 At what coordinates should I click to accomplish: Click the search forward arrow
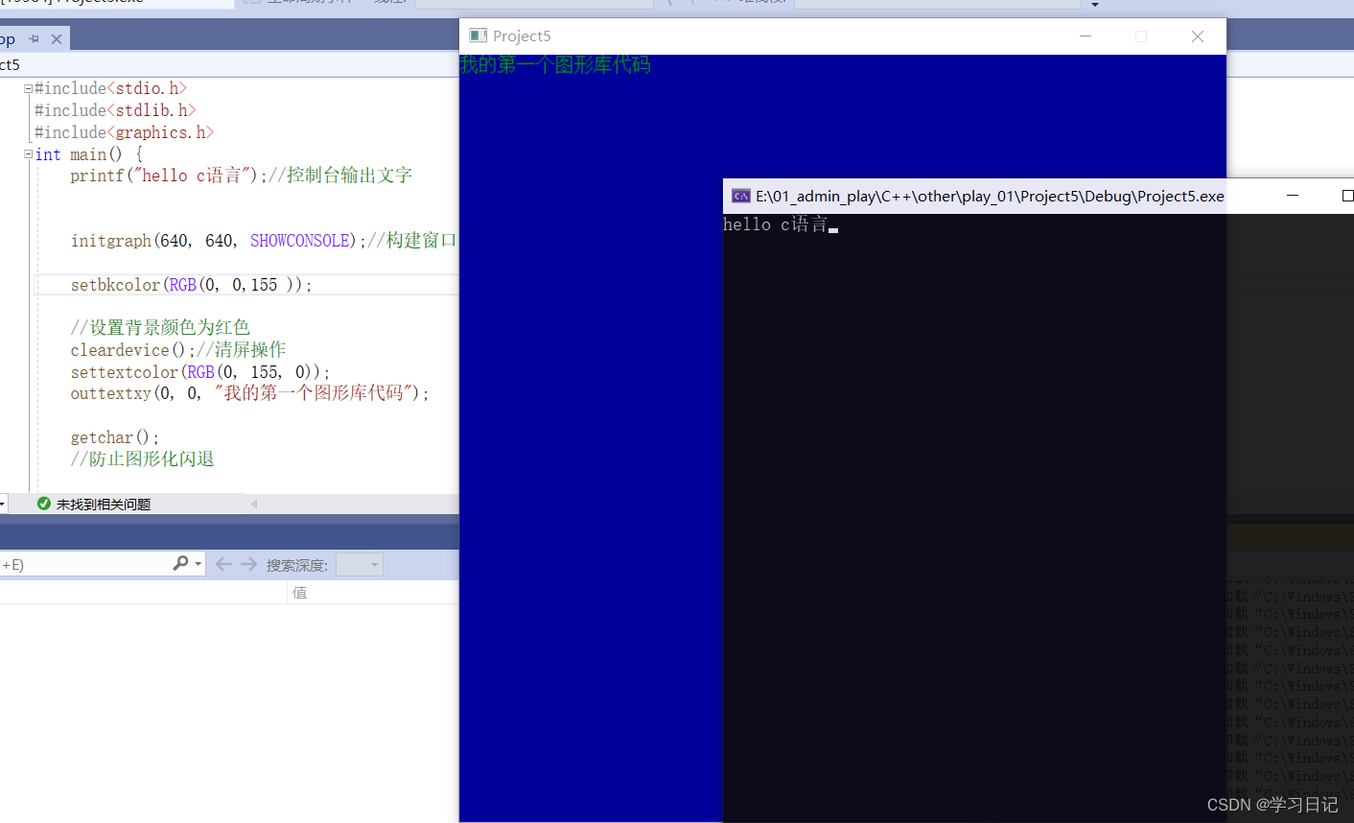pyautogui.click(x=249, y=564)
